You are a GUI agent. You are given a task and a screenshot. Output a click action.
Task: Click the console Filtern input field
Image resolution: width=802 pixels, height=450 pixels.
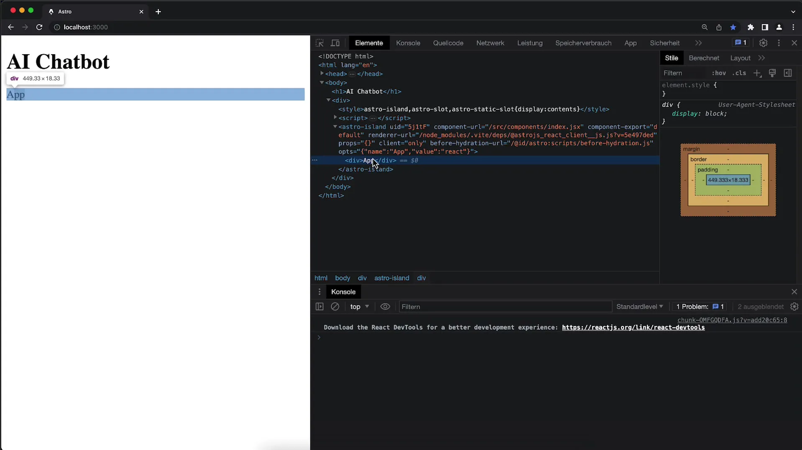point(505,306)
